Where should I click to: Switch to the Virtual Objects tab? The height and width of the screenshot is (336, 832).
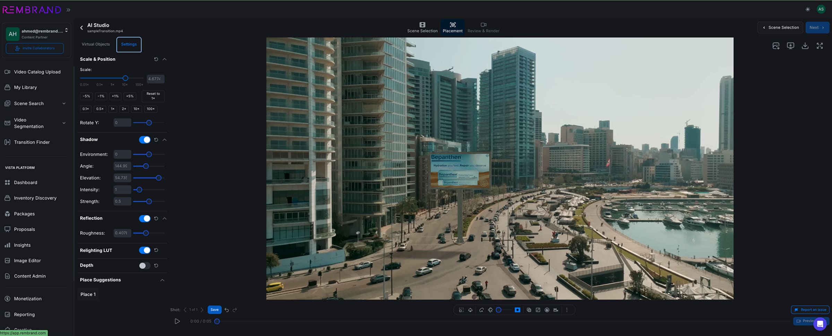96,44
